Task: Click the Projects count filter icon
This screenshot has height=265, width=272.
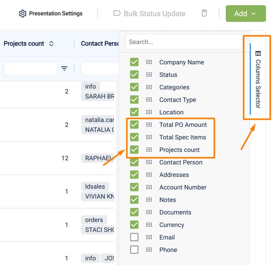Action: tap(64, 68)
